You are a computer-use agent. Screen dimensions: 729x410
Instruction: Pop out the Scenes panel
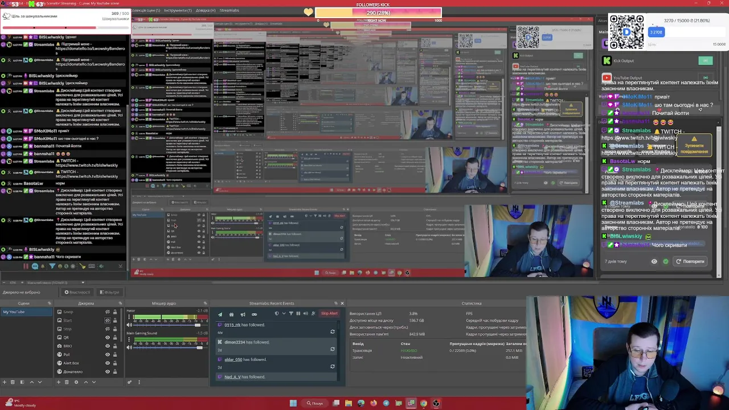50,304
